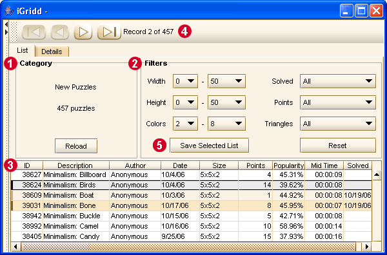Open the Triangles filter dropdown
The height and width of the screenshot is (255, 387).
[337, 124]
